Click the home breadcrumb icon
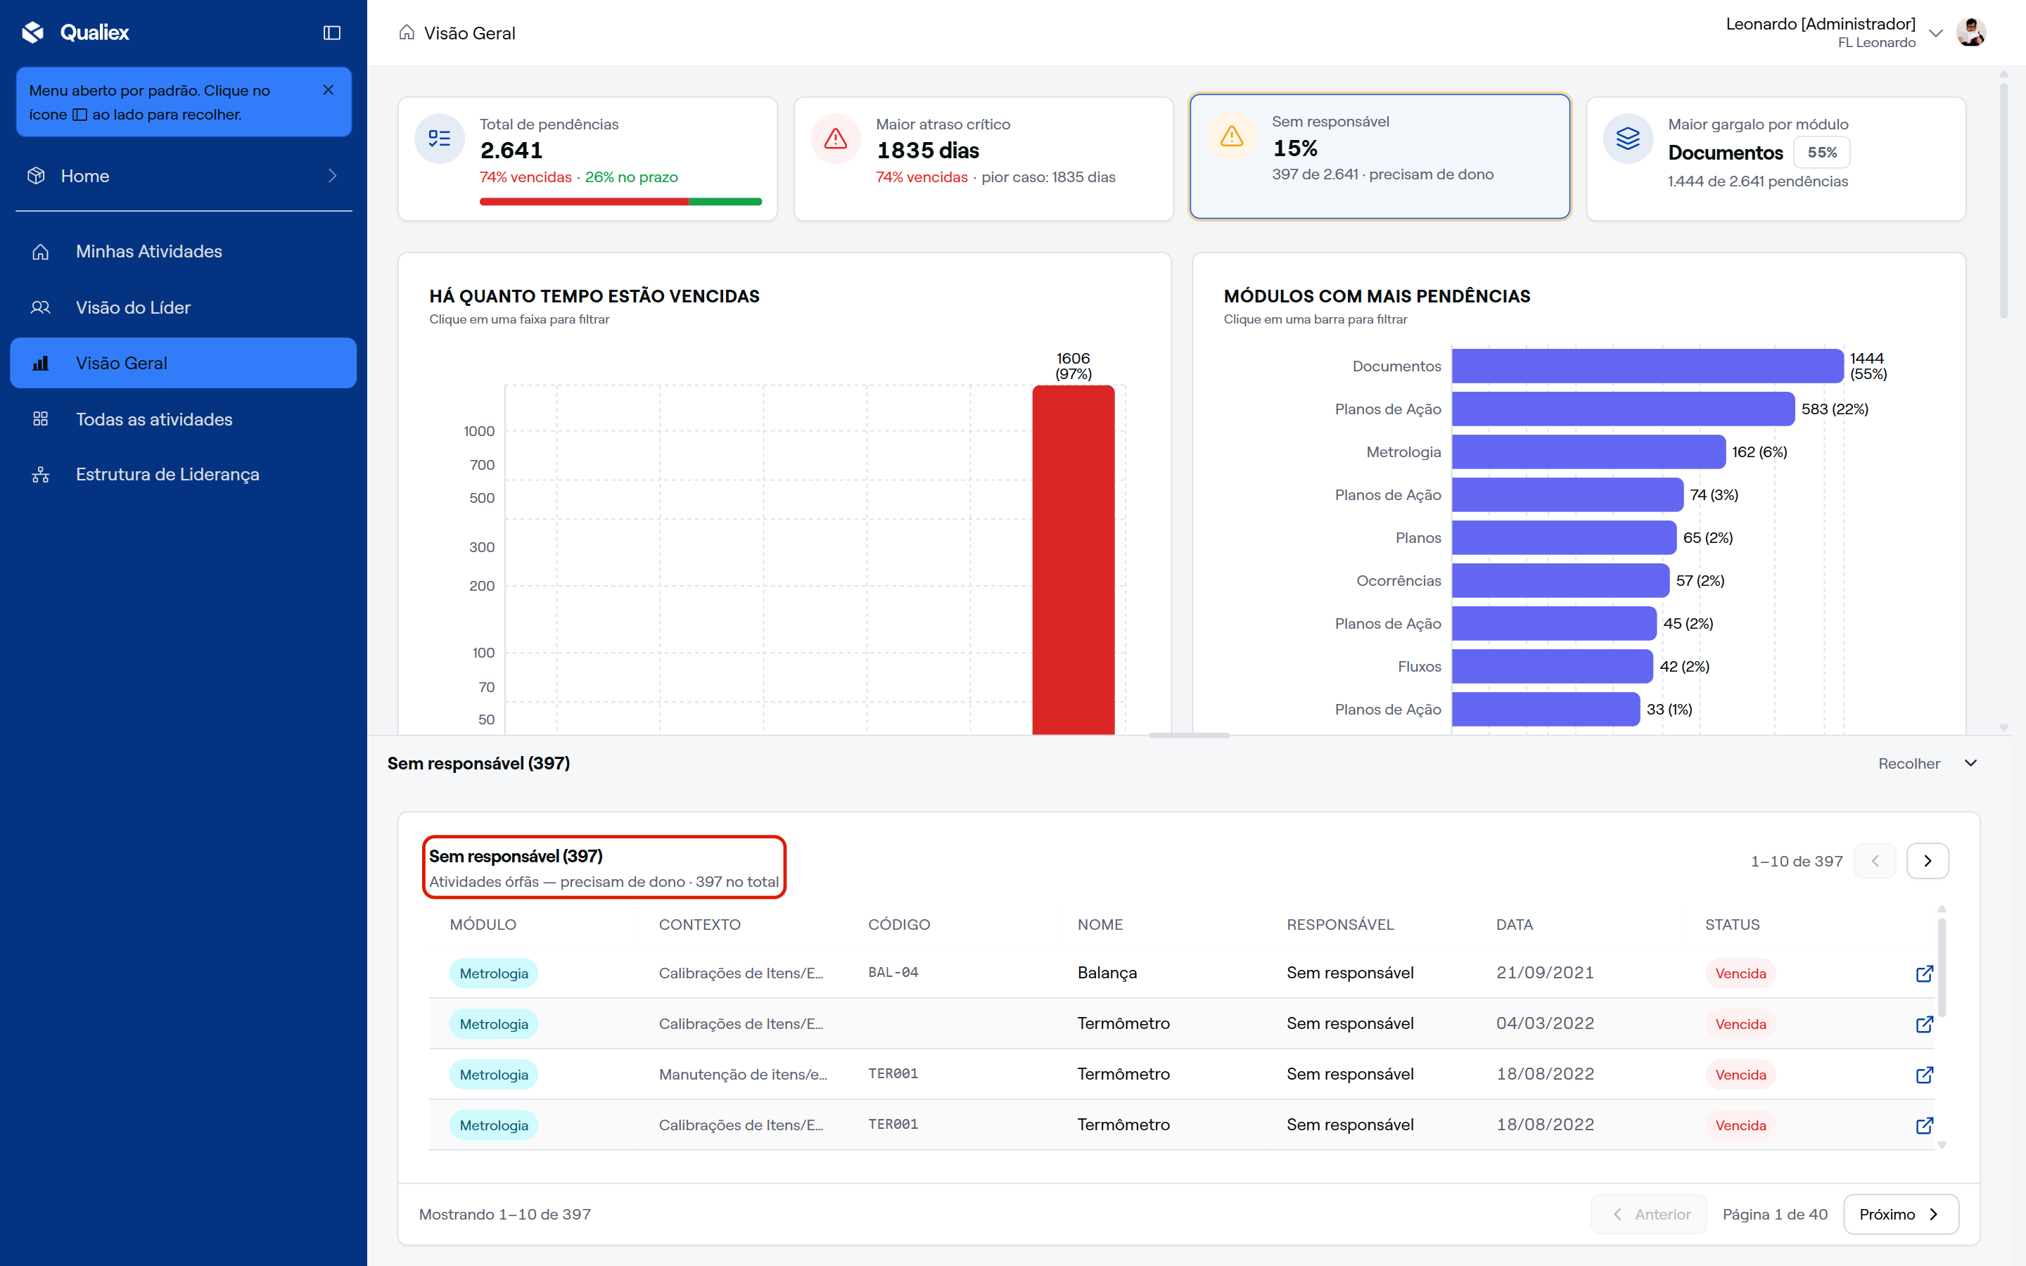Viewport: 2026px width, 1266px height. pos(407,32)
